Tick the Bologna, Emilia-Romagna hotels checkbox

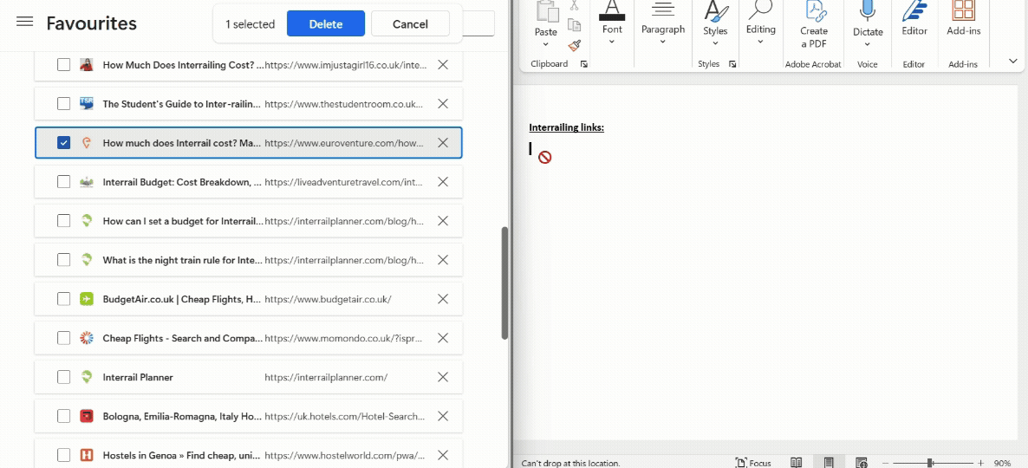(x=63, y=415)
